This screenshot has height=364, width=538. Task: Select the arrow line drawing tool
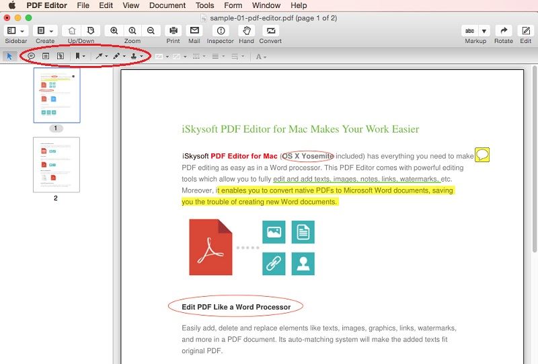tap(99, 56)
